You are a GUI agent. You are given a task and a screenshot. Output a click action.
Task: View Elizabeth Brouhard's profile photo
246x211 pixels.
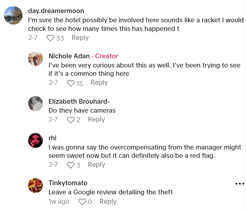35,104
